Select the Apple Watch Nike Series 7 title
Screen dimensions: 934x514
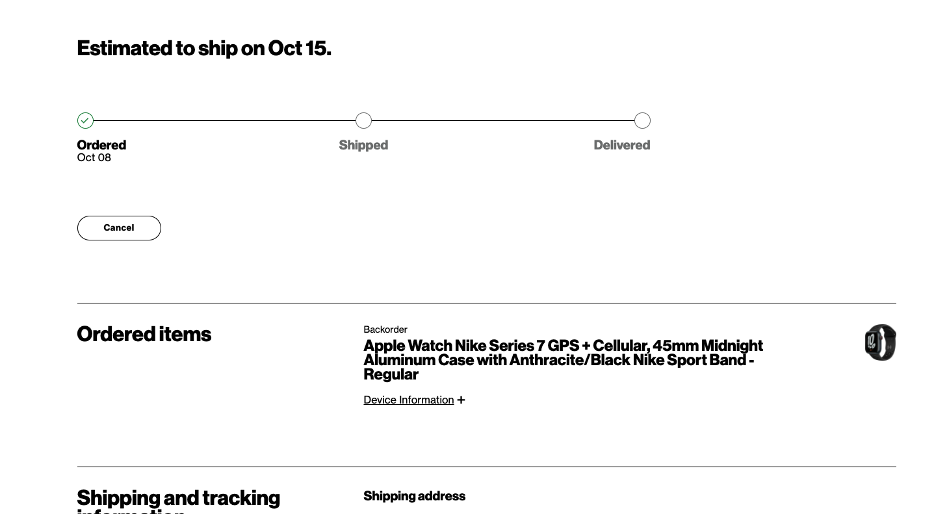pos(563,360)
